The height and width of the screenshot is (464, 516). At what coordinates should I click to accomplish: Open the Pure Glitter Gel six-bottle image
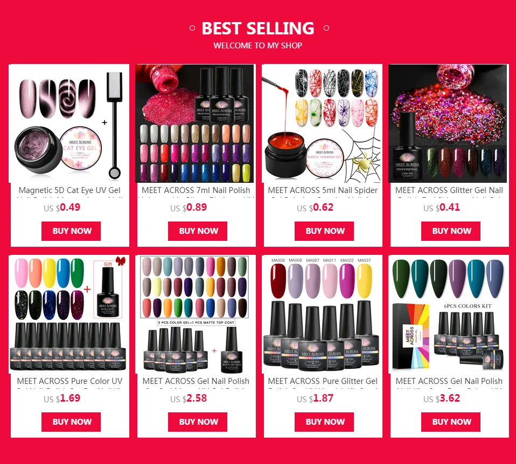coord(321,314)
